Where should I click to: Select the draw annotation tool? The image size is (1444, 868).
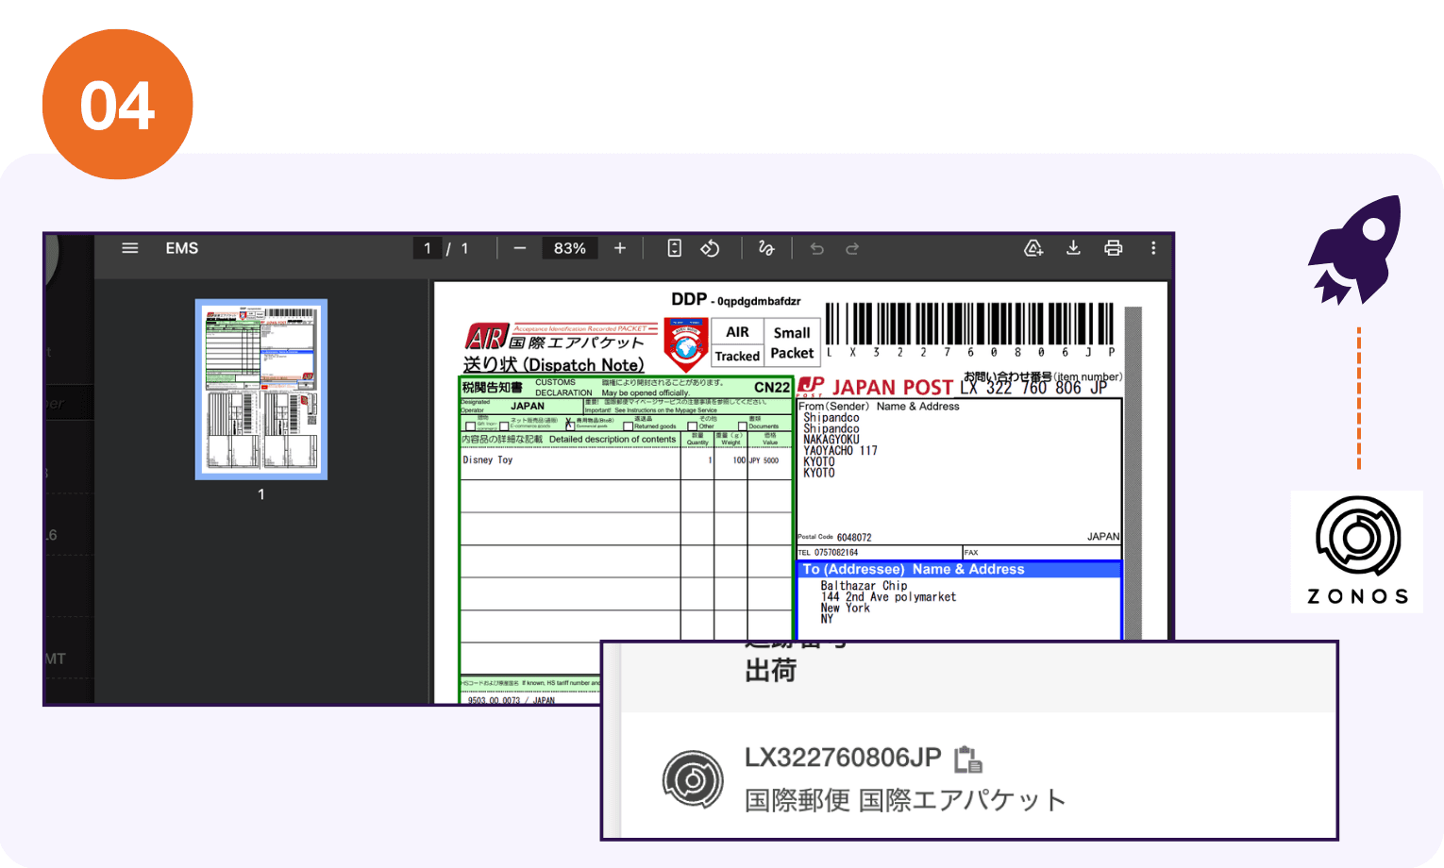(x=766, y=248)
